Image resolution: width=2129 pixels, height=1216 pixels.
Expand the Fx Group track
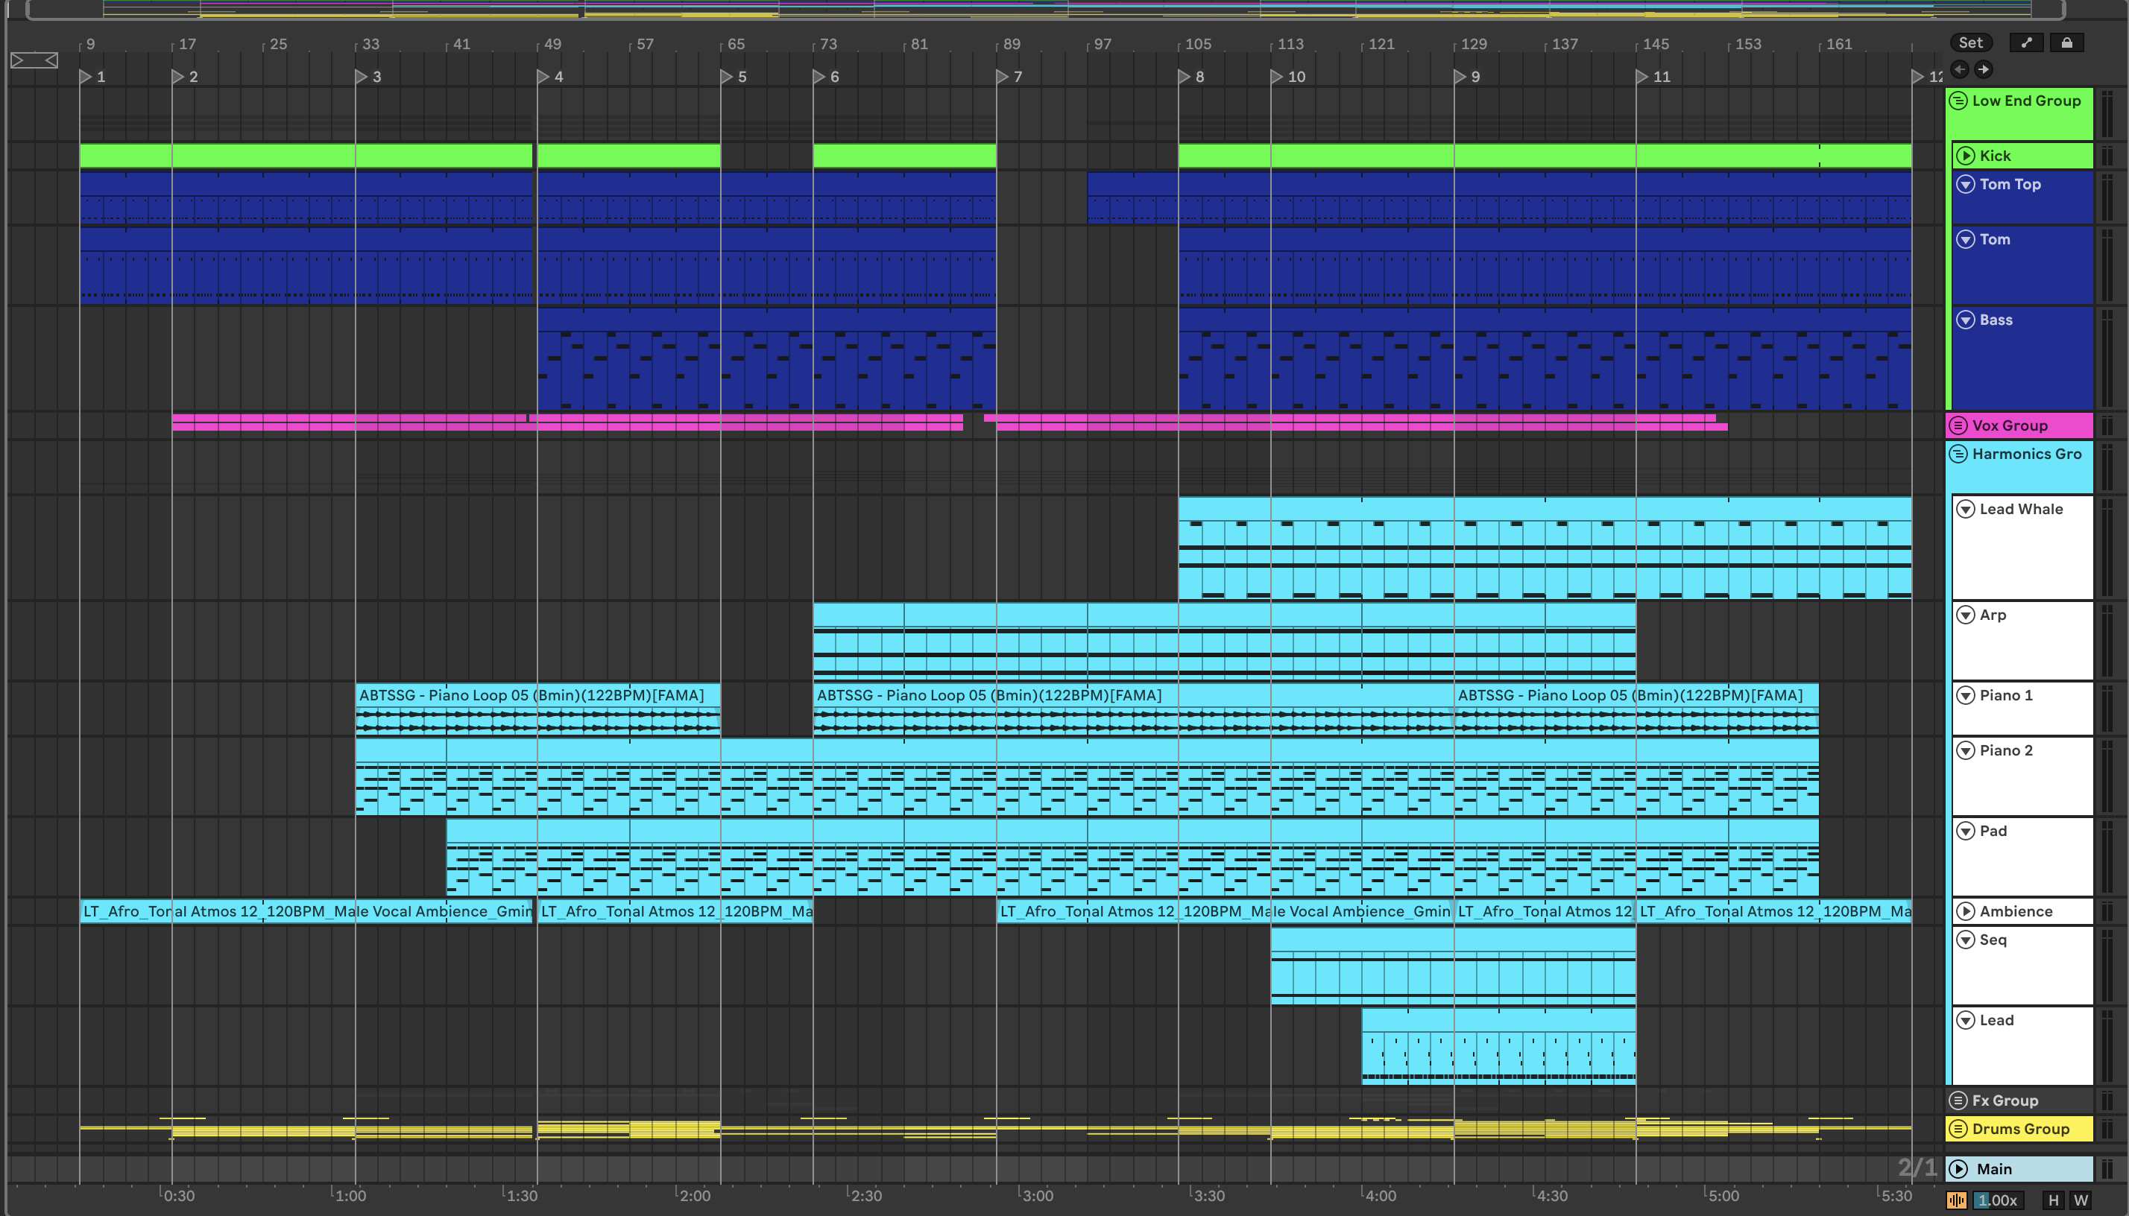(x=1958, y=1100)
